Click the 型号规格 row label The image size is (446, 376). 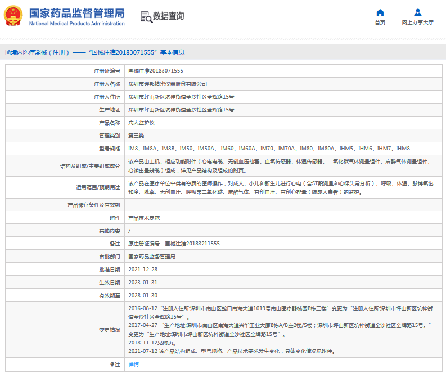coord(110,149)
